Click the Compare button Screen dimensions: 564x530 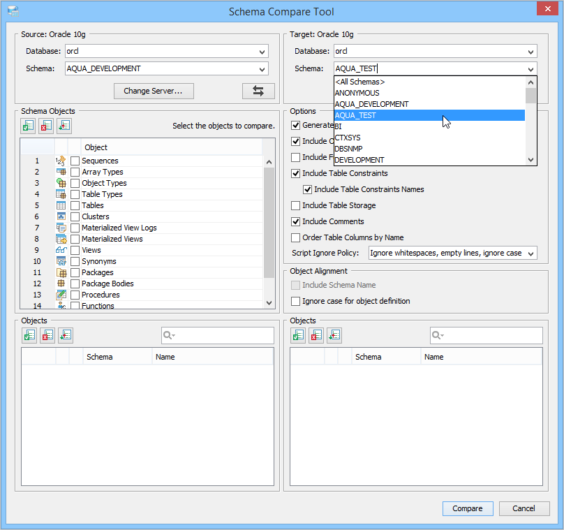click(468, 508)
